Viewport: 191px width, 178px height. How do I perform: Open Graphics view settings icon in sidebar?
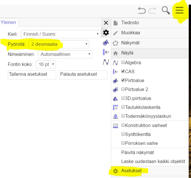(x=106, y=43)
